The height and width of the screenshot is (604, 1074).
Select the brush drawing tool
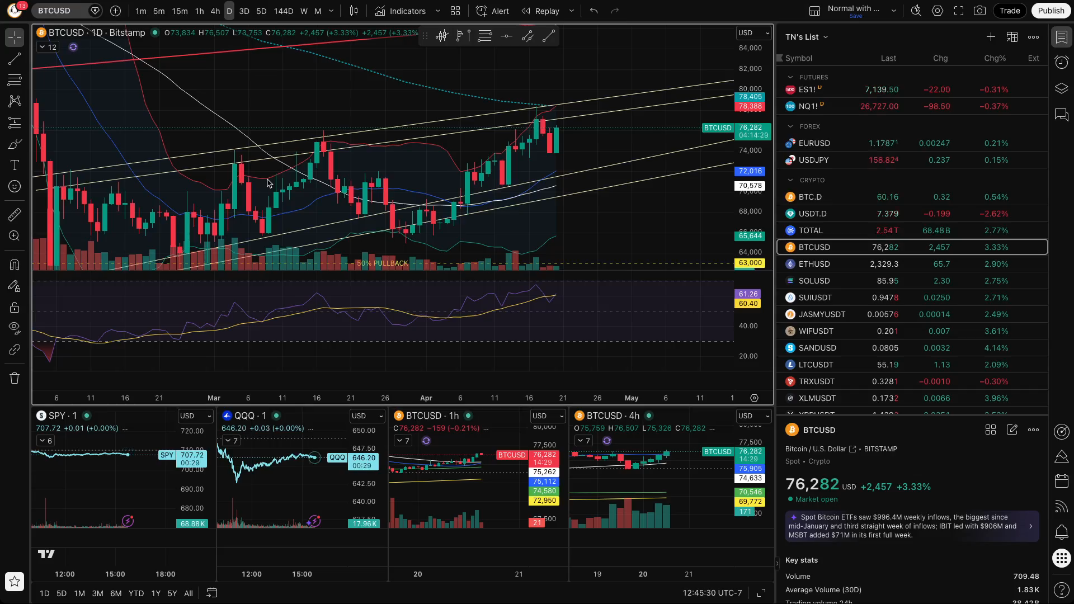[x=15, y=144]
